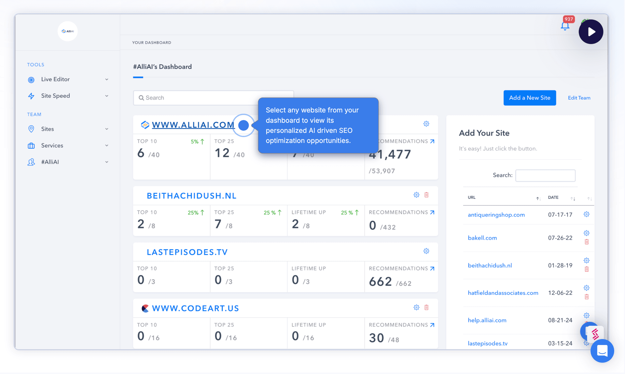Expand the Live Editor menu chevron

[x=106, y=79]
